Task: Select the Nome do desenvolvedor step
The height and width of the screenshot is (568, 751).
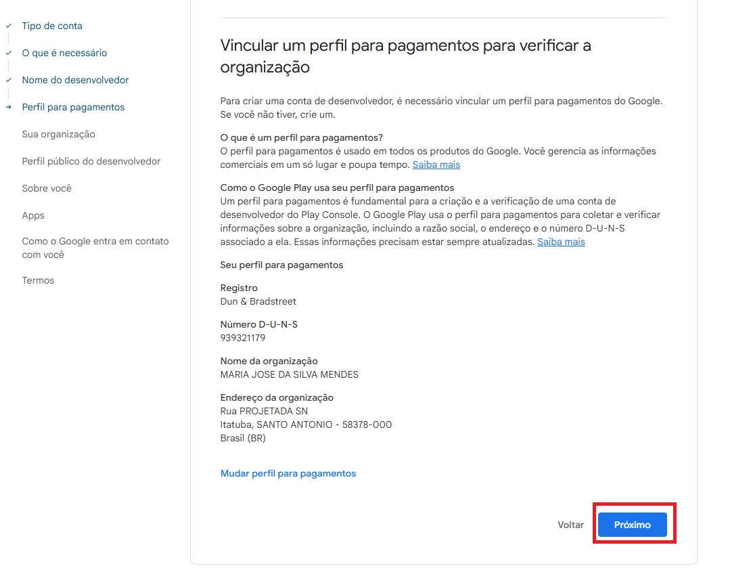Action: 75,80
